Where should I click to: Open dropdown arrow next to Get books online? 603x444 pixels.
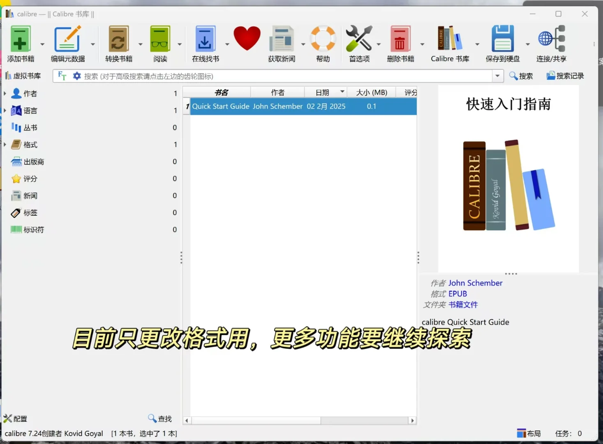(227, 44)
